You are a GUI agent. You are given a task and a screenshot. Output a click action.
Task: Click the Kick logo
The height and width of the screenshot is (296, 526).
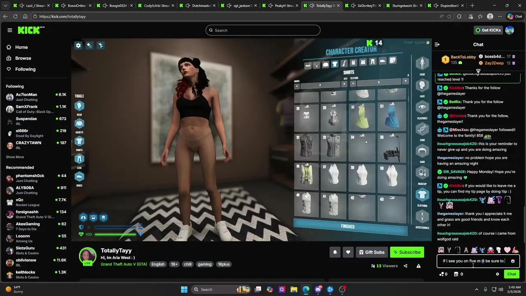click(31, 30)
